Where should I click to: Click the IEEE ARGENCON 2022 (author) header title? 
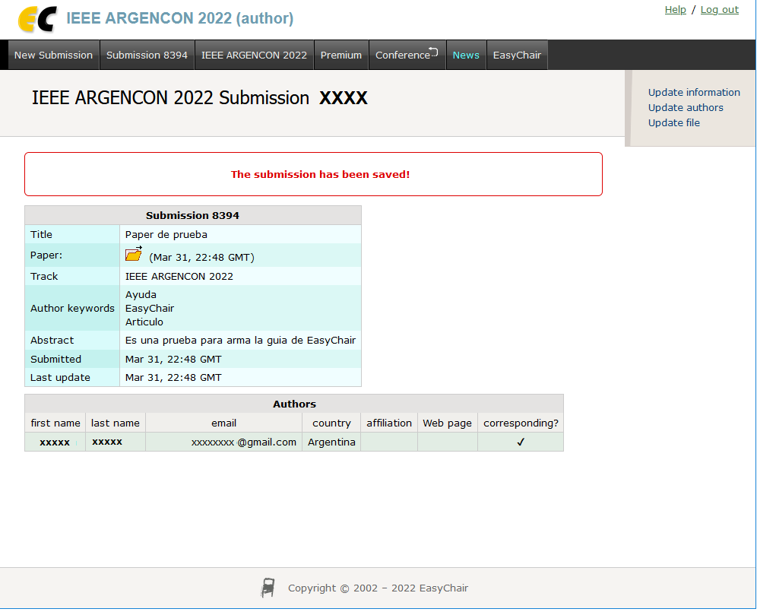179,18
